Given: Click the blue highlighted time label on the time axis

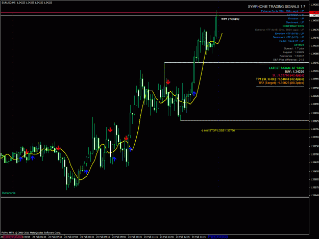Looking at the screenshot, I should click(x=218, y=237).
